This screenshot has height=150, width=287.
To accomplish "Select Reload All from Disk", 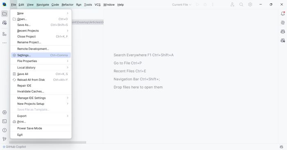I will [x=41, y=80].
